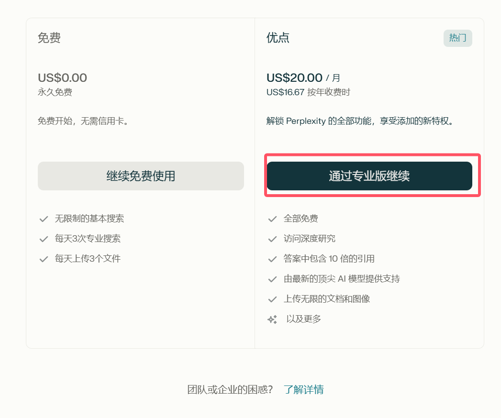The image size is (501, 418).
Task: Click the "免费" plan heading
Action: (x=49, y=38)
